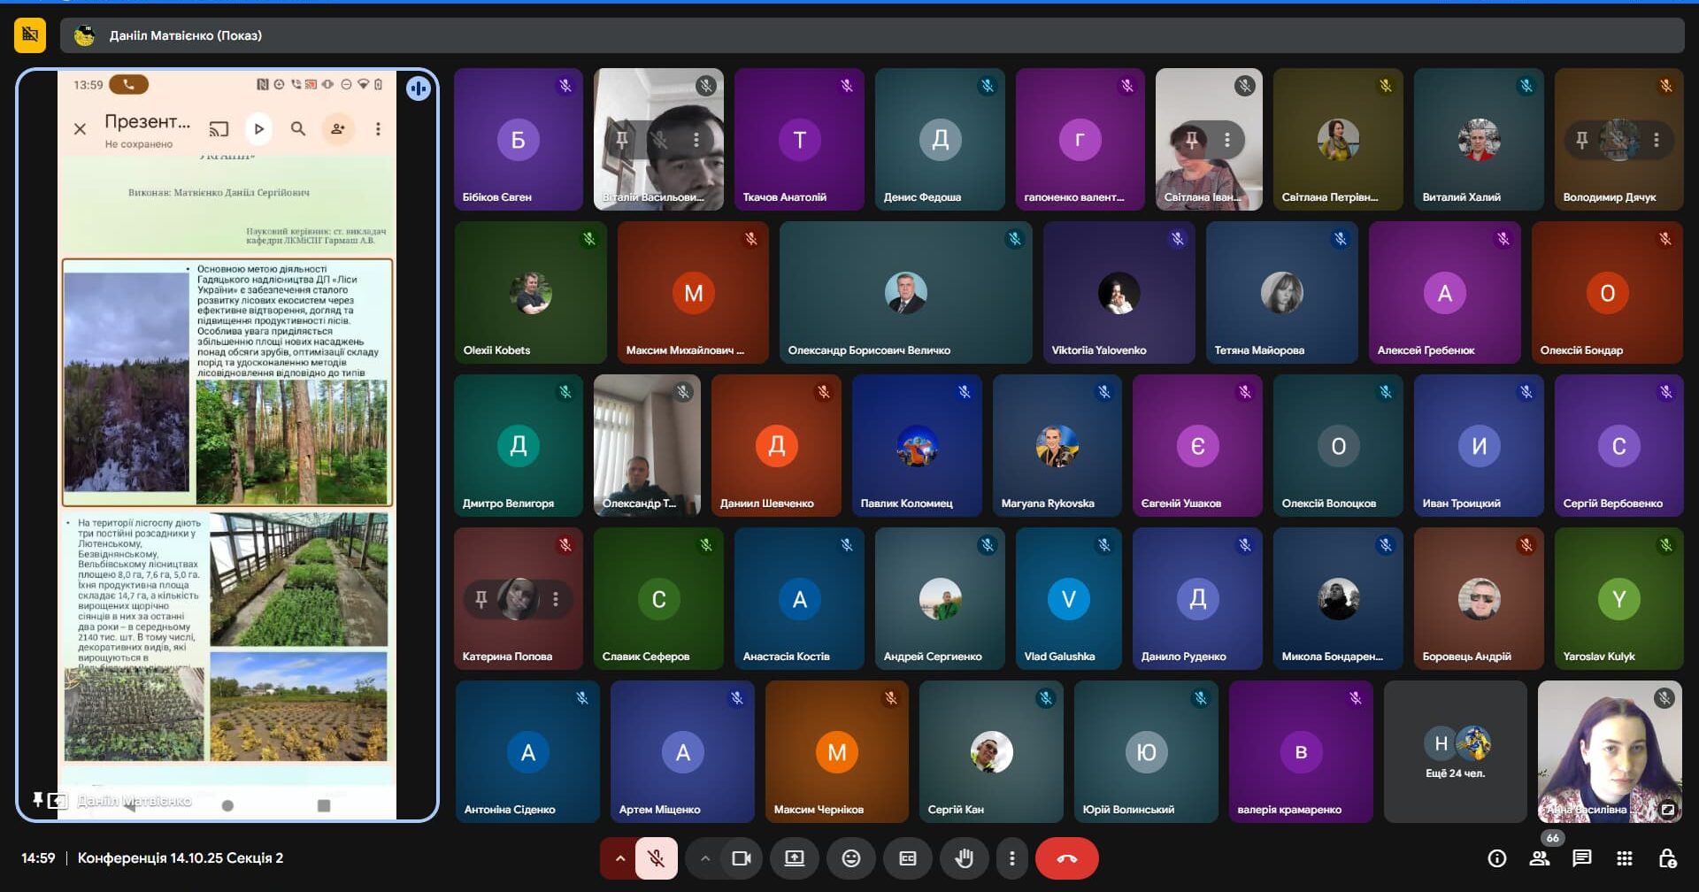Open emoji reactions
This screenshot has width=1699, height=892.
tap(850, 858)
